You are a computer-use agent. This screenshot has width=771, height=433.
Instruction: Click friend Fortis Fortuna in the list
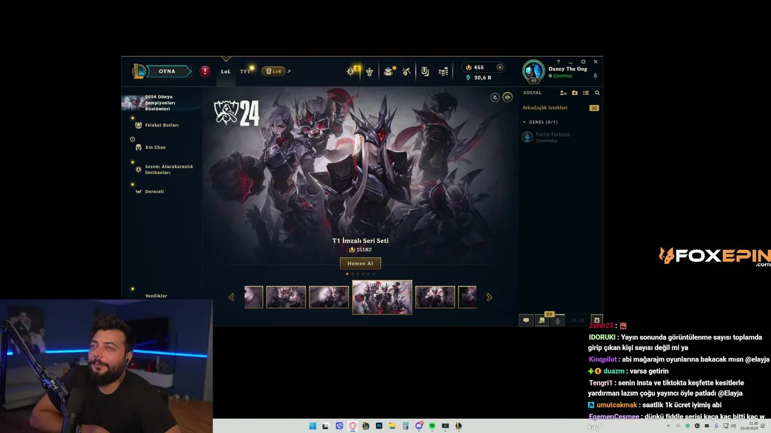click(560, 137)
